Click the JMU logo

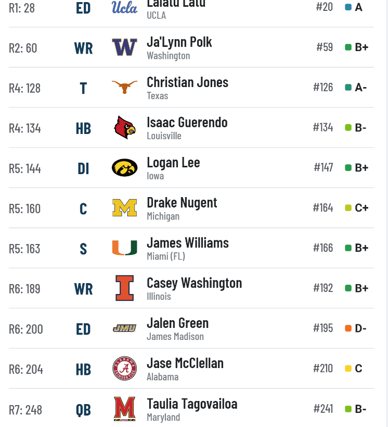124,328
